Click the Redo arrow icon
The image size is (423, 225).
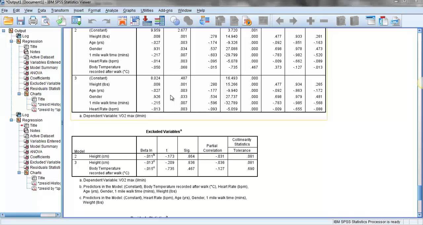[x=106, y=21]
